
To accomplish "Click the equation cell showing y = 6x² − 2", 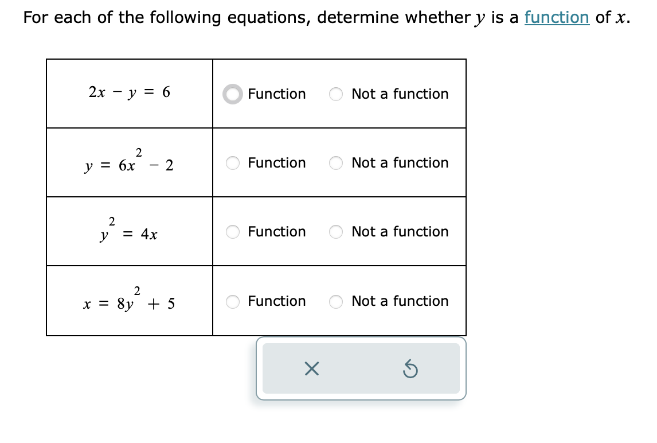I will pyautogui.click(x=129, y=162).
